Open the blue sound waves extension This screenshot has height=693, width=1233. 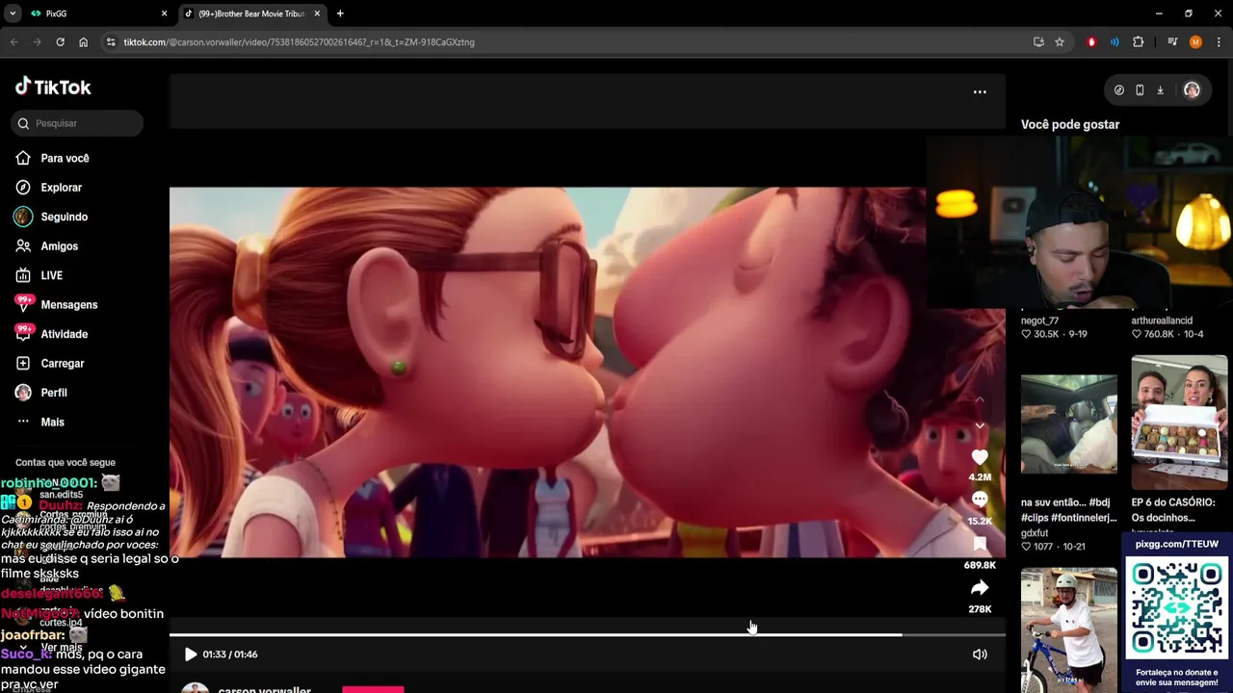pos(1115,42)
